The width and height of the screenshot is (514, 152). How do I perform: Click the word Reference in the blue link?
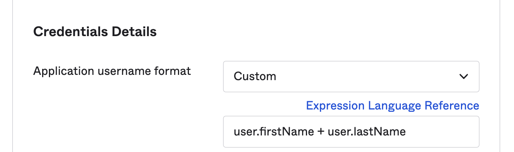click(452, 105)
